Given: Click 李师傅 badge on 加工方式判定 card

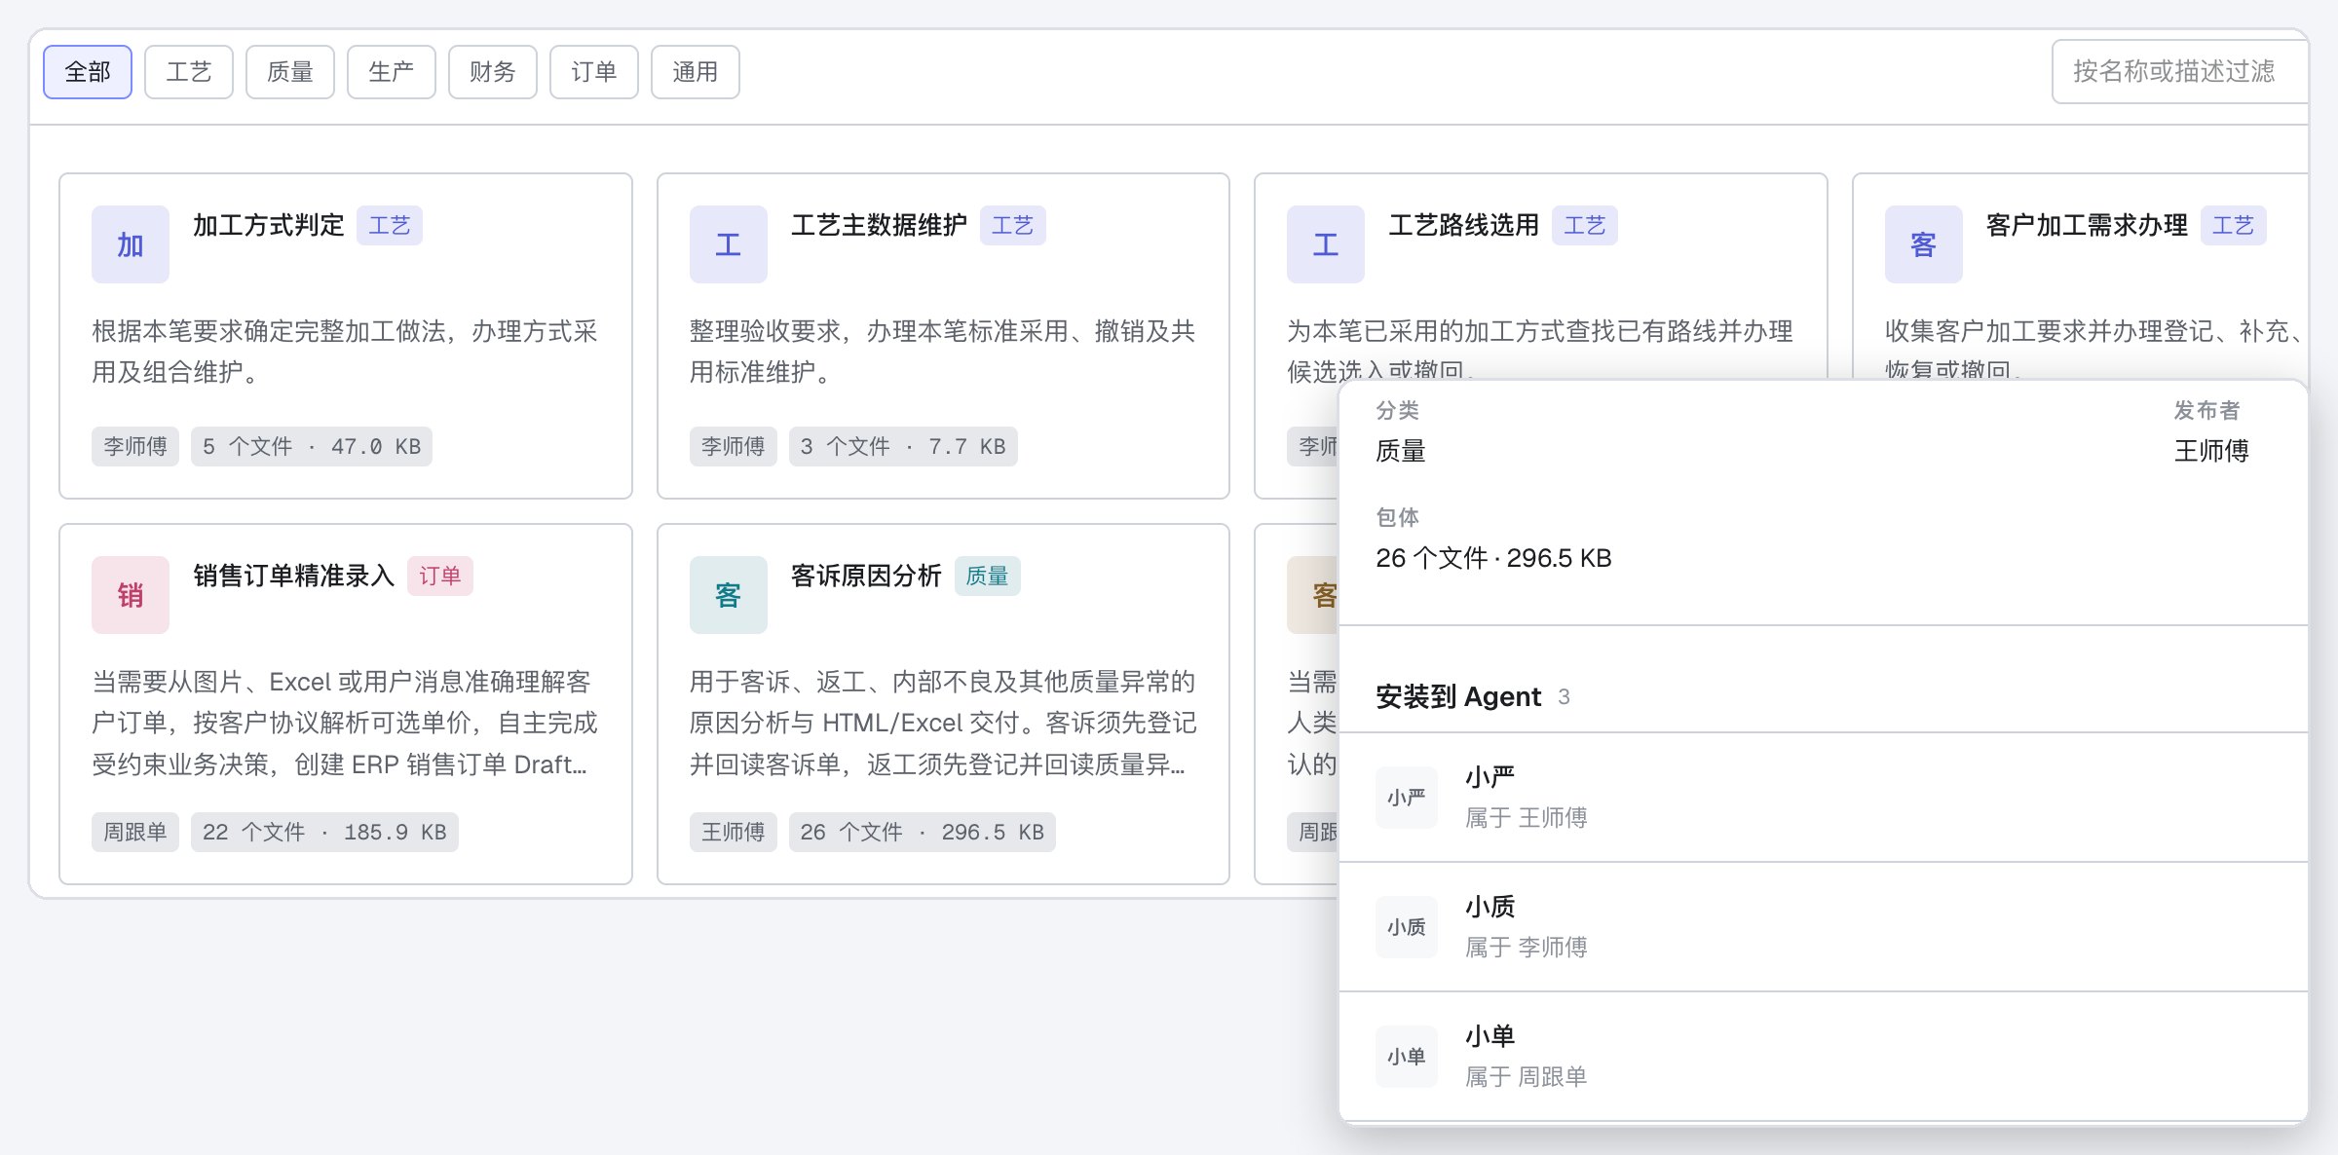Looking at the screenshot, I should click(x=135, y=447).
